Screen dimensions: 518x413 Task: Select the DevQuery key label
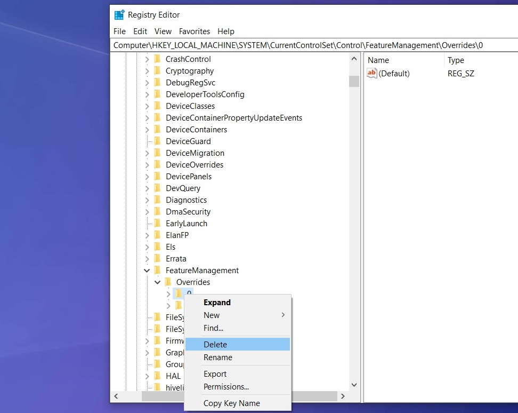coord(183,188)
